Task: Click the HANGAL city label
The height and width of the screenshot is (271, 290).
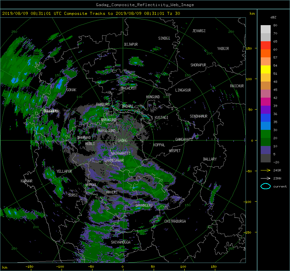Action: tap(91, 185)
